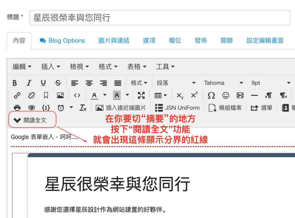Image resolution: width=295 pixels, height=218 pixels.
Task: Open the 插入 menu
Action: [x=51, y=67]
